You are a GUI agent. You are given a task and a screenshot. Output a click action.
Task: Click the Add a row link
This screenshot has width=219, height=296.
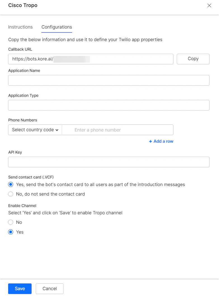click(x=163, y=141)
